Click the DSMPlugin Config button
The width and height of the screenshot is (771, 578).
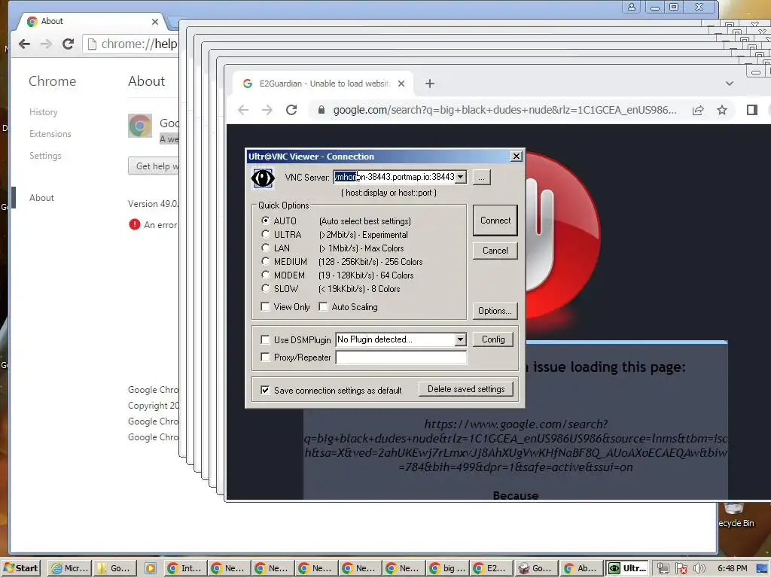tap(493, 339)
